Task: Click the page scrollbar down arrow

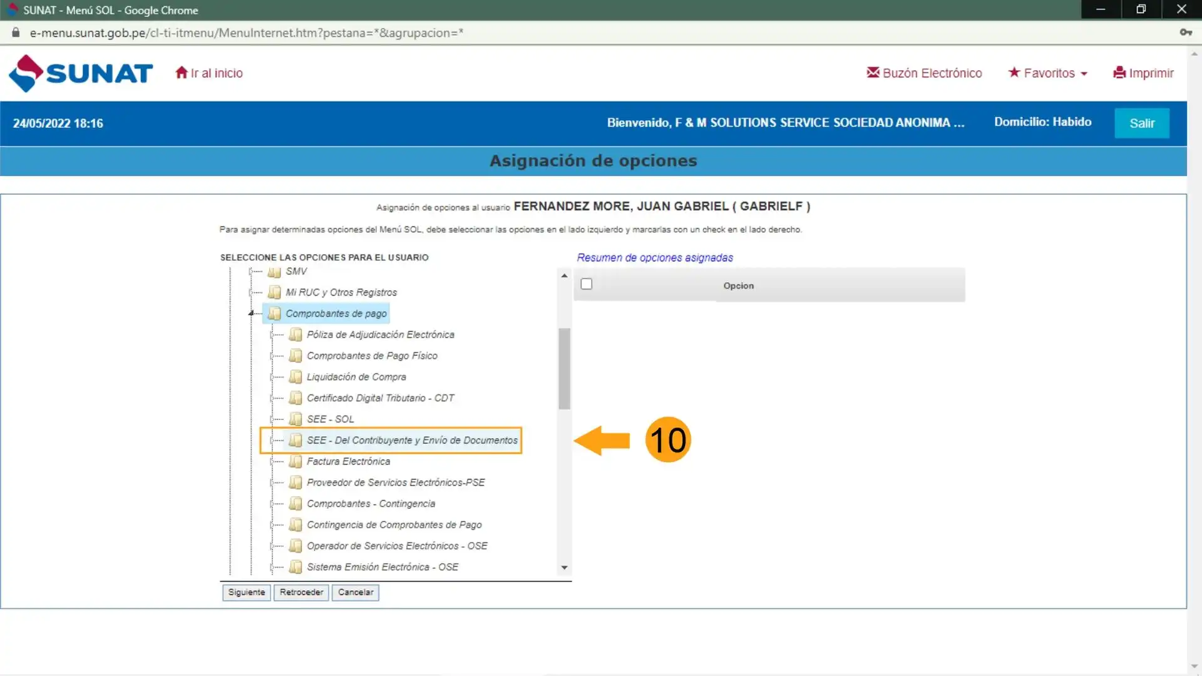Action: 1194,667
